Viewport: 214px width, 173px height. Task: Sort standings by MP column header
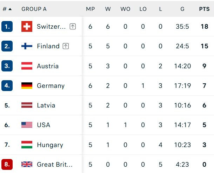(x=91, y=9)
